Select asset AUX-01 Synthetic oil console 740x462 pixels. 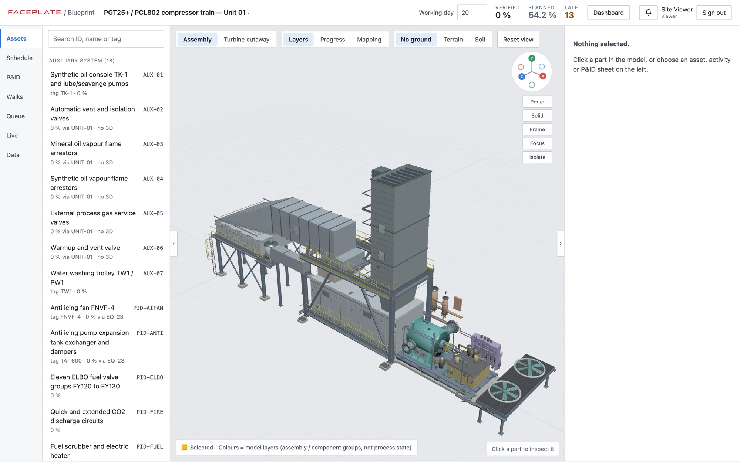(x=107, y=84)
